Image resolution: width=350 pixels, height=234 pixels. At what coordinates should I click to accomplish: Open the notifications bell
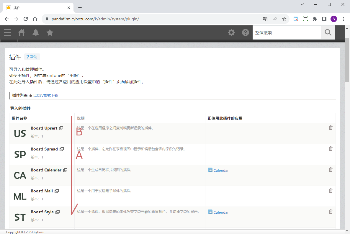click(x=36, y=32)
